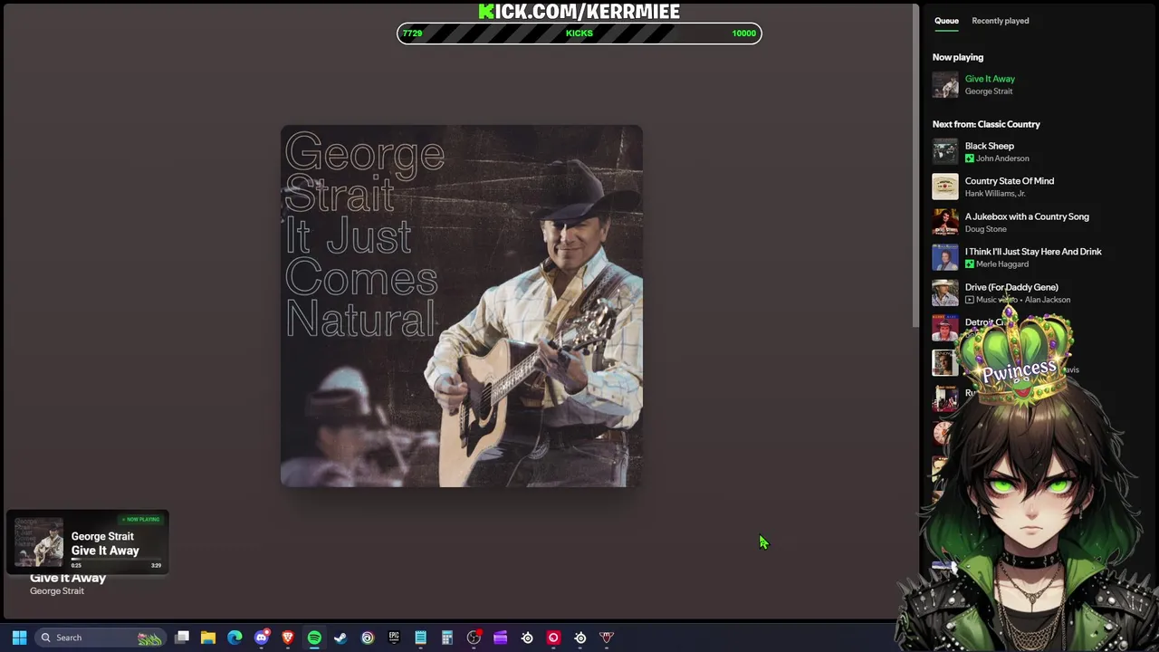Open Discord from the taskbar

tap(262, 638)
